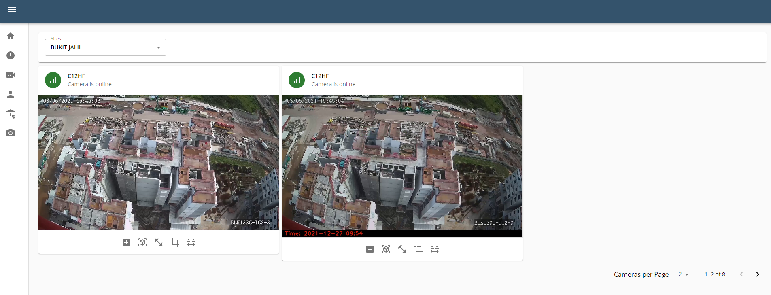Open the Sites dropdown showing BUKIT JALIL
The width and height of the screenshot is (771, 295).
(105, 47)
